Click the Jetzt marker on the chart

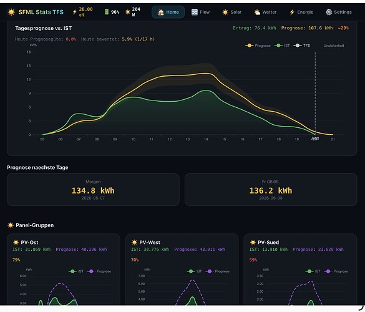[314, 139]
